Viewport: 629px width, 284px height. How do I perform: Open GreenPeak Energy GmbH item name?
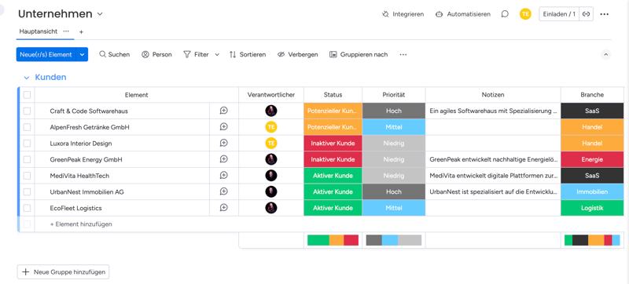(x=86, y=159)
